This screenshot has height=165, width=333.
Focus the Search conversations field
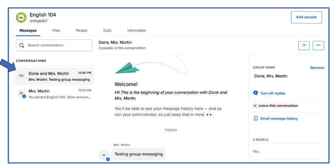(x=58, y=45)
